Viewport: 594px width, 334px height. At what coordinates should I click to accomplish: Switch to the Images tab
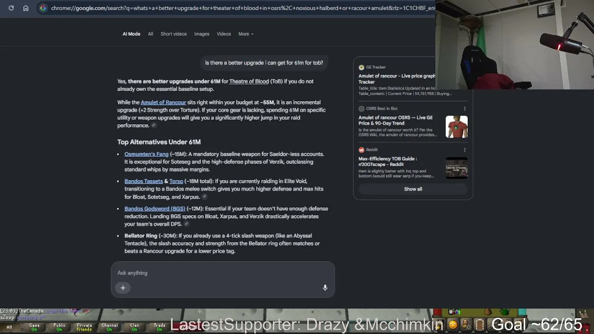point(201,34)
